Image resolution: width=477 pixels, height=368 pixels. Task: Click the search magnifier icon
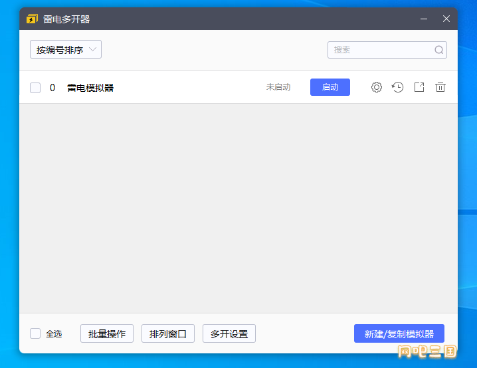tap(438, 50)
